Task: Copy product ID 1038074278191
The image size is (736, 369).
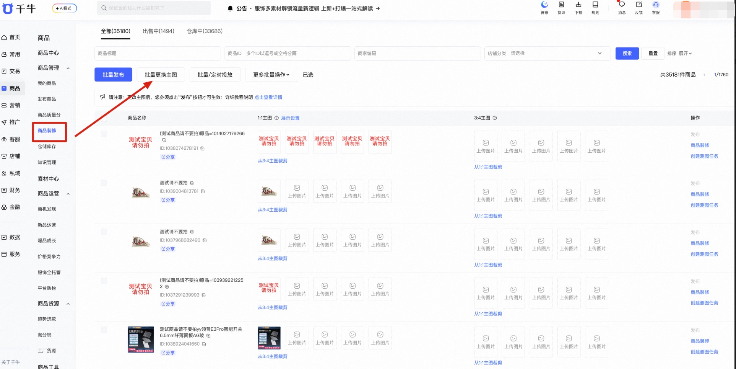Action: coord(203,149)
